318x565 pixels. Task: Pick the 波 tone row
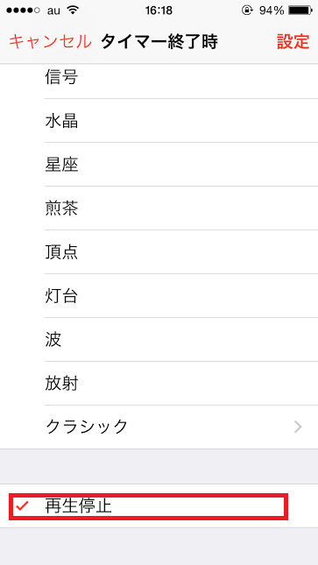tap(159, 339)
